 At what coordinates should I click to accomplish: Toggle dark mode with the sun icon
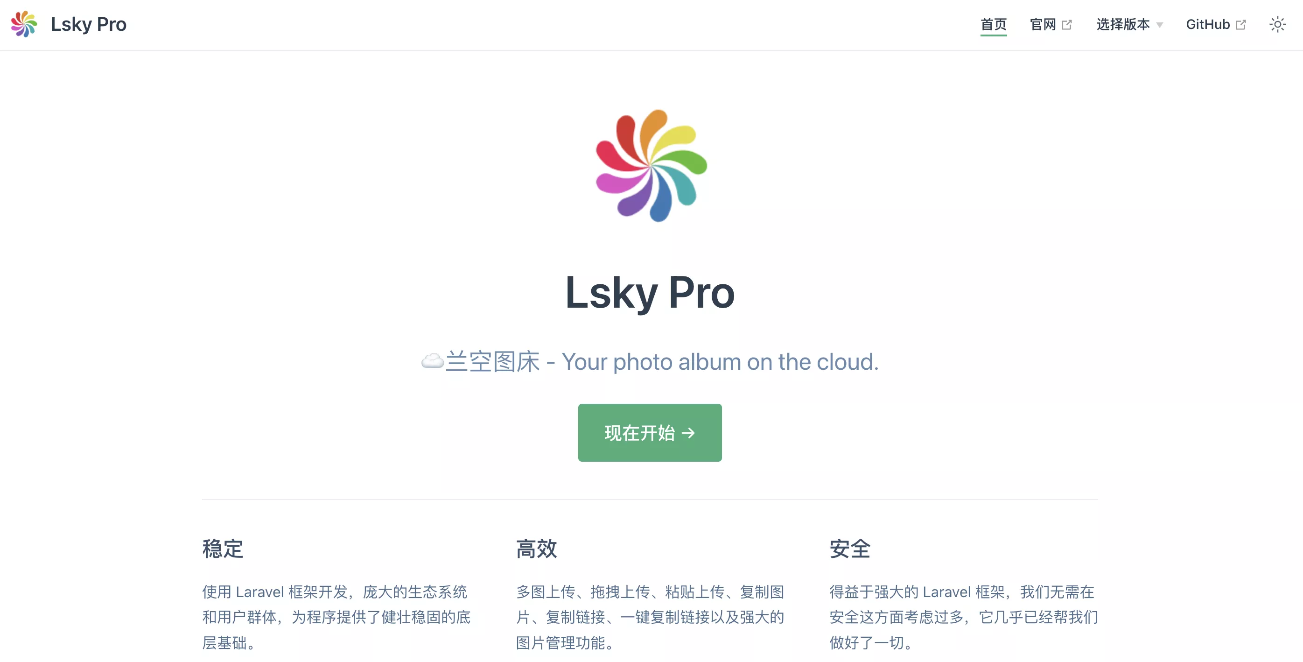coord(1277,24)
